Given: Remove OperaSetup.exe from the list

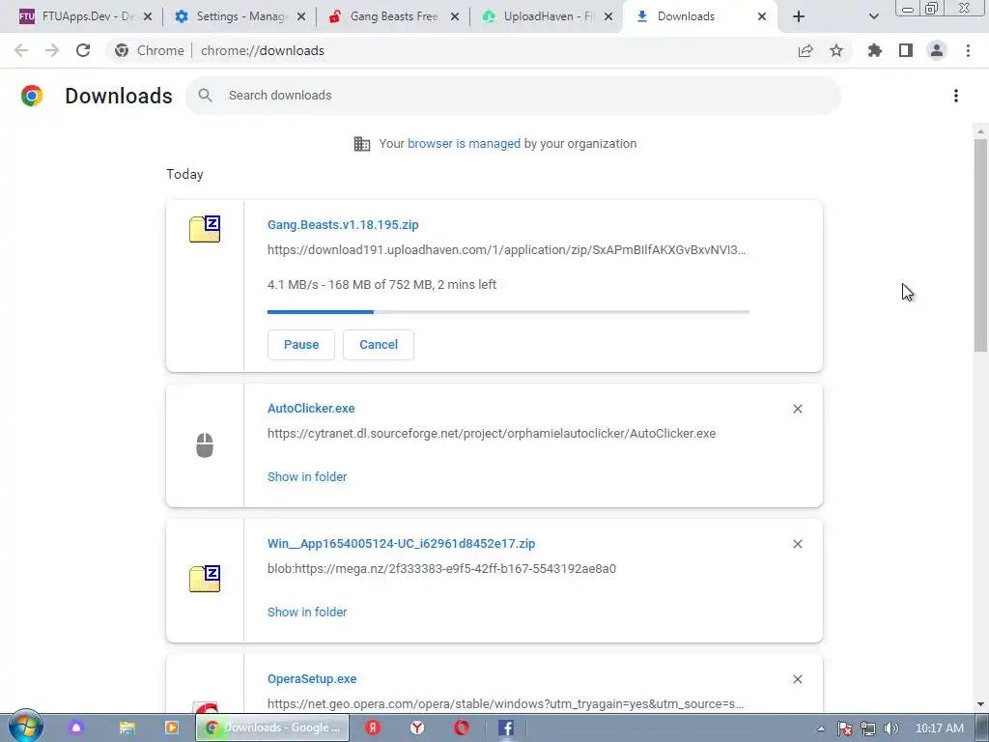Looking at the screenshot, I should click(x=797, y=679).
